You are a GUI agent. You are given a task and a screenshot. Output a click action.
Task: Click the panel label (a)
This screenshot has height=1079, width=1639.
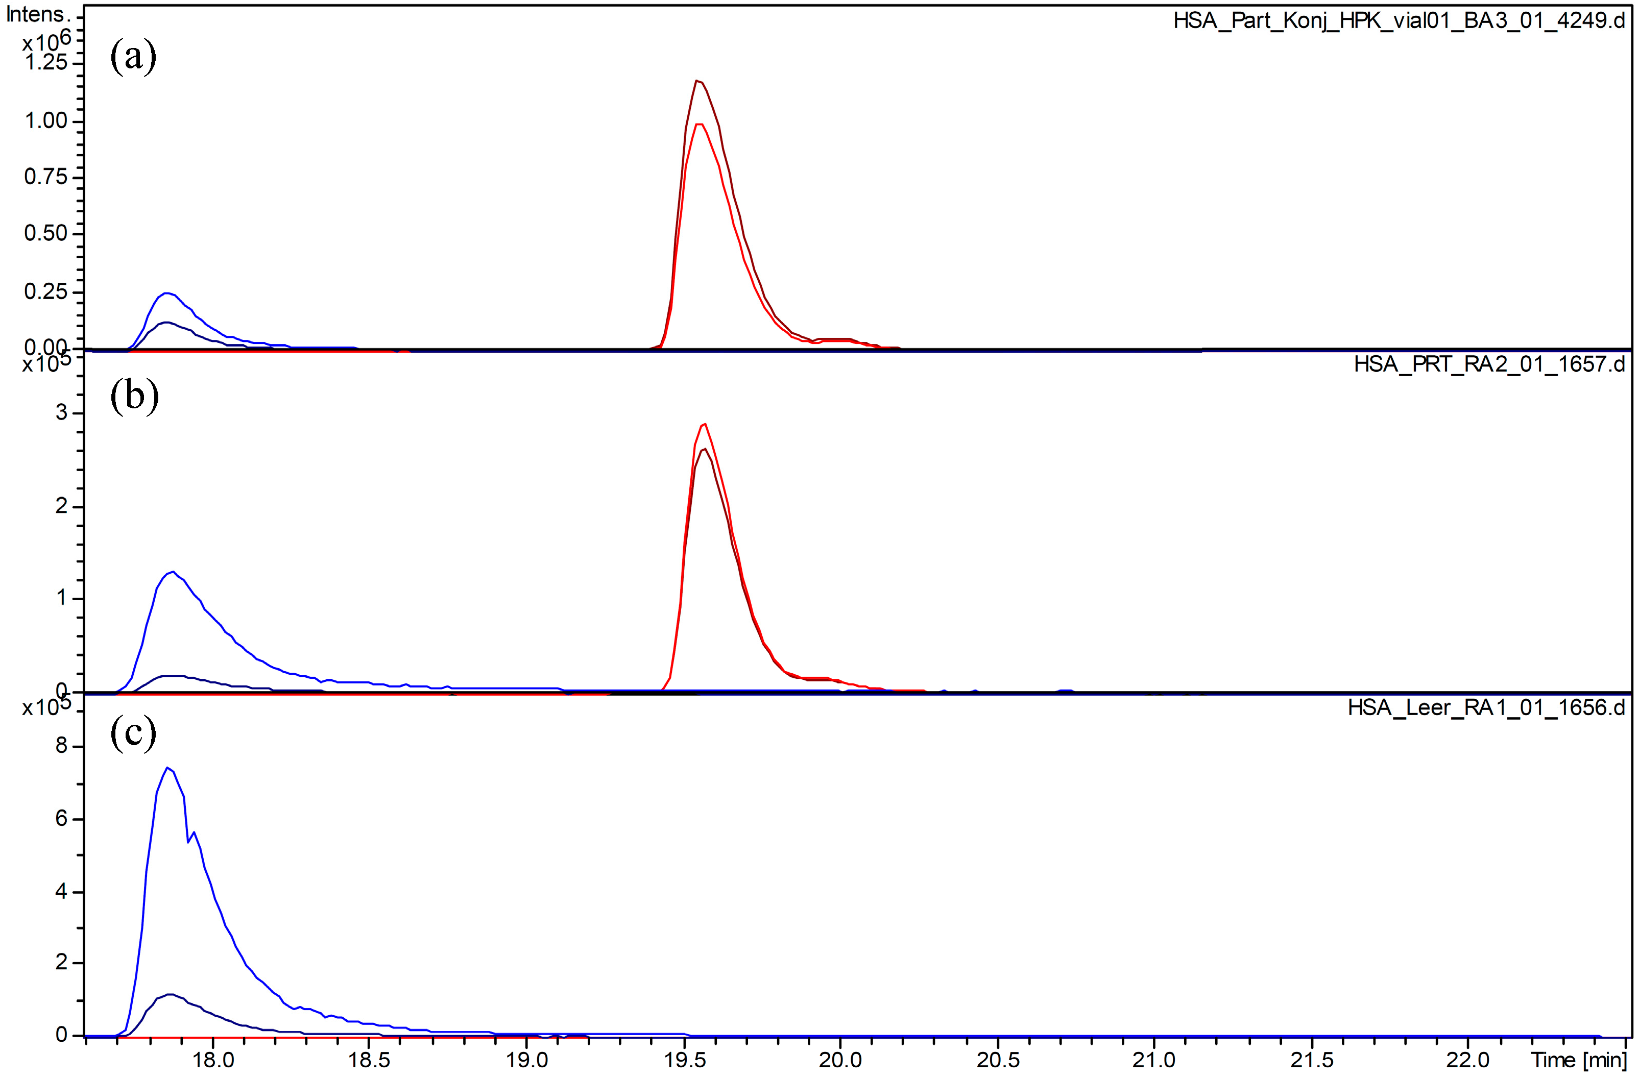coord(133,57)
